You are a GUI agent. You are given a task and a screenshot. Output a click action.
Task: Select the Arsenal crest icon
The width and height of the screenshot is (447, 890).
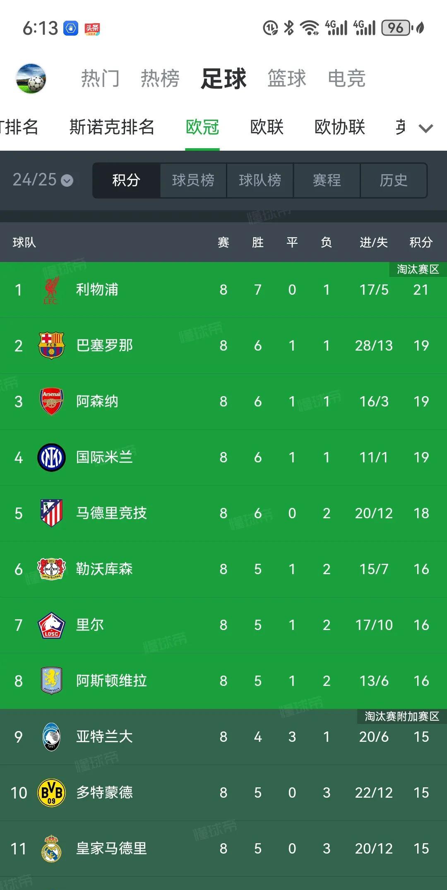(x=51, y=402)
